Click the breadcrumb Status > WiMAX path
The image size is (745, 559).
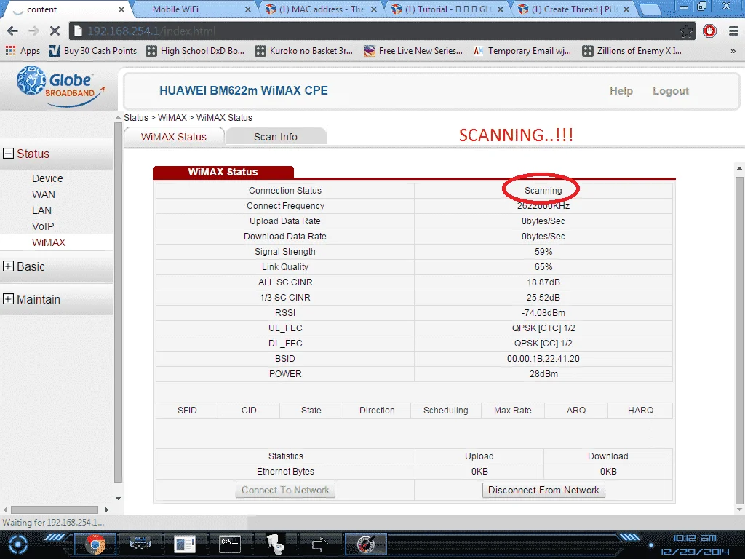click(155, 117)
